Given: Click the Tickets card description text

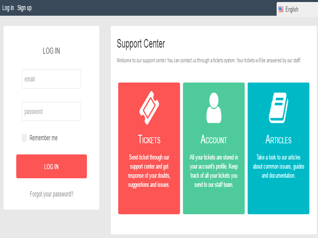Looking at the screenshot, I should (x=149, y=171).
